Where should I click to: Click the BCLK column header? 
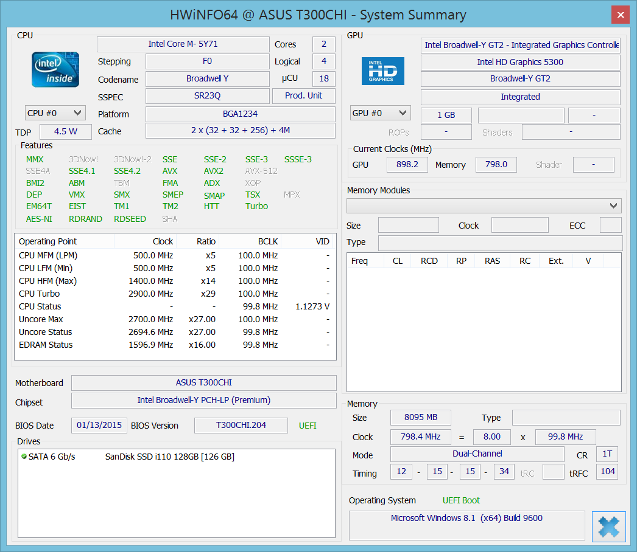coord(250,242)
